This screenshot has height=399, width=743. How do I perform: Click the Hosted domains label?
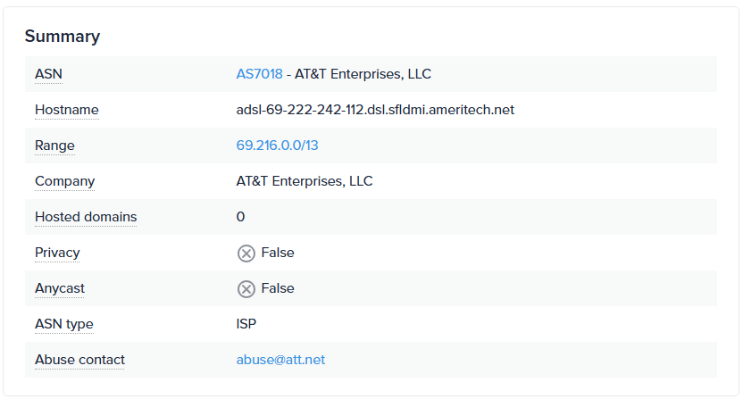tap(86, 217)
